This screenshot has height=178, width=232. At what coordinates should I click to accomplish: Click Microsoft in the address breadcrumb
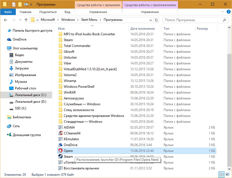[48, 20]
